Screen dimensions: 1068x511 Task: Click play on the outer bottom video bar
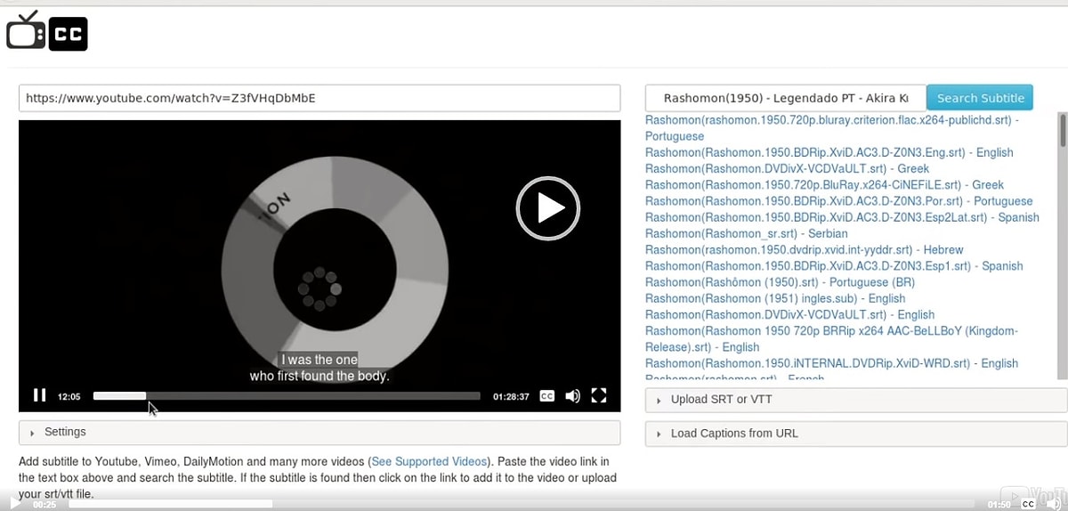(15, 504)
